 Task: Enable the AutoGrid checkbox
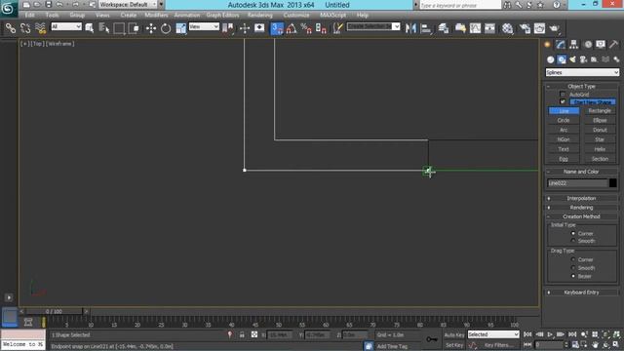click(563, 95)
